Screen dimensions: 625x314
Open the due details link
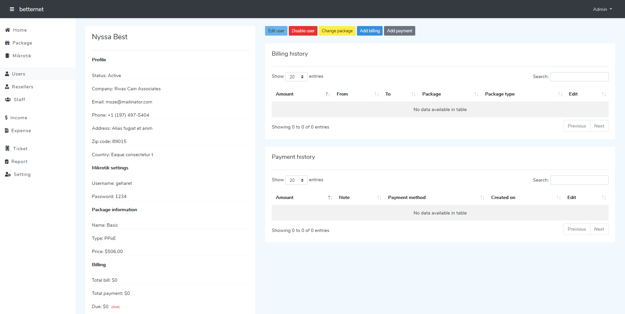[115, 307]
